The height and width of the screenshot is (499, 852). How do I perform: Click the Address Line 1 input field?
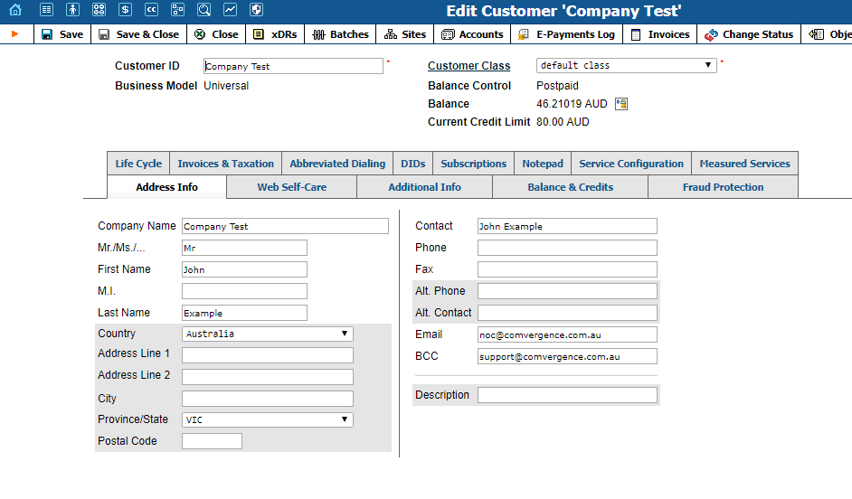point(268,355)
